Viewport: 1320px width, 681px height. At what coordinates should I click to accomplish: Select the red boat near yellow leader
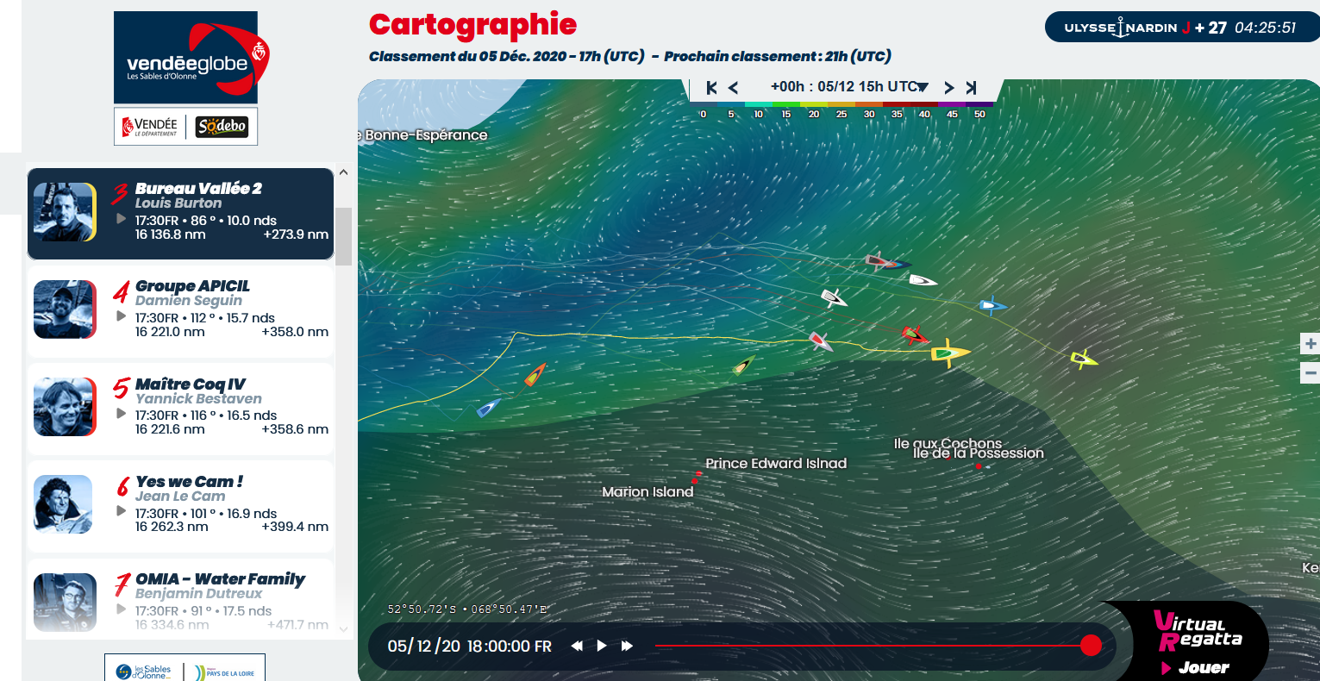(x=914, y=334)
